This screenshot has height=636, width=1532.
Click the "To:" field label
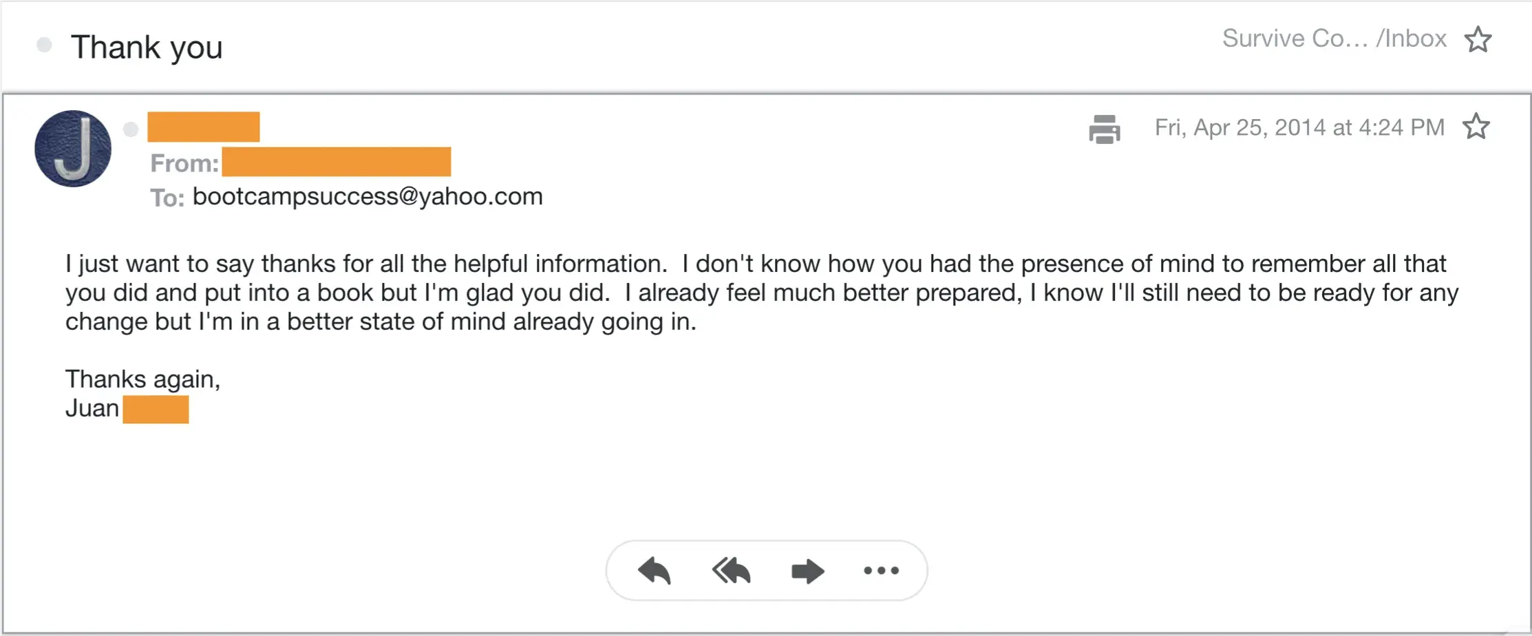(167, 198)
